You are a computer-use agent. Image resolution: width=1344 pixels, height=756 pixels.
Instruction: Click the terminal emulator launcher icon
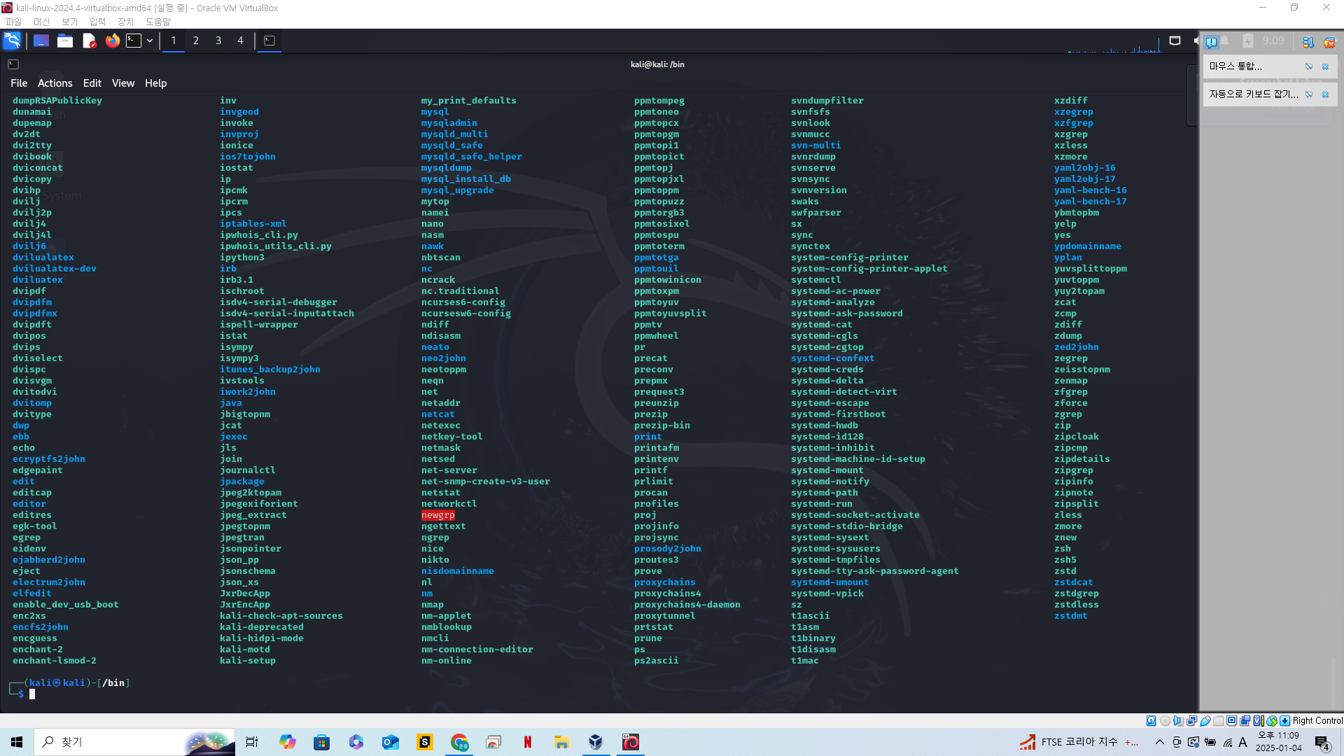click(134, 41)
